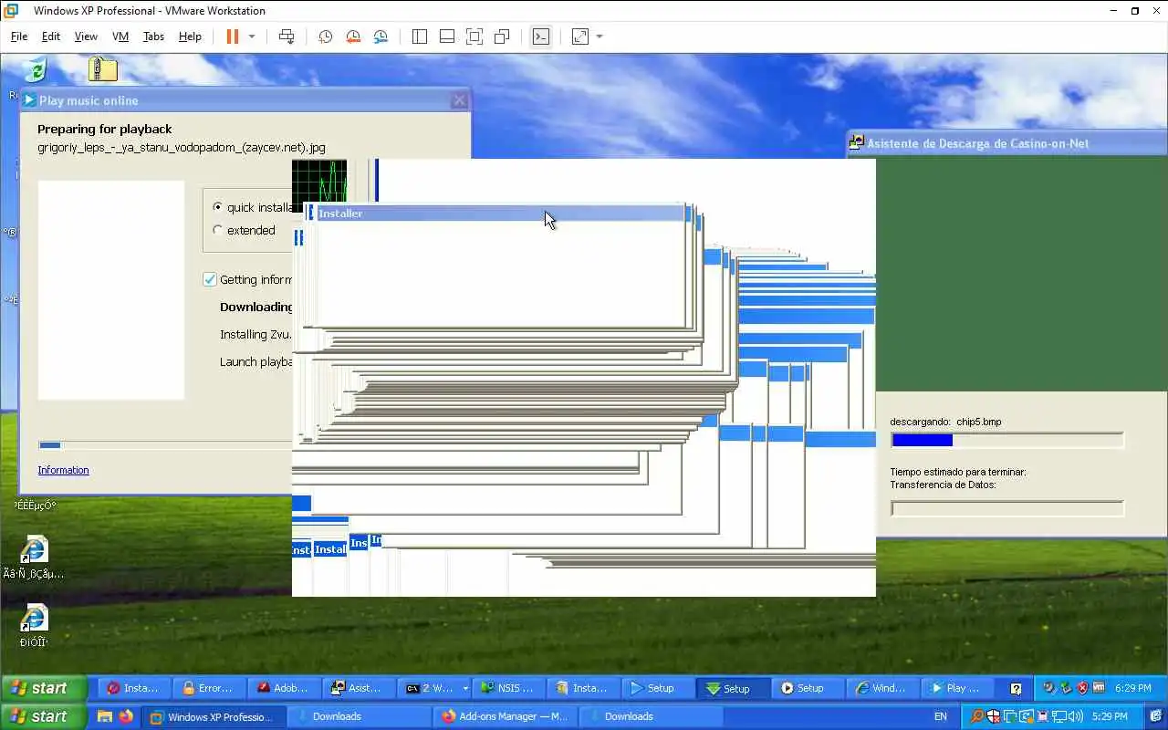Open the Tabs menu
The height and width of the screenshot is (730, 1168).
(153, 36)
